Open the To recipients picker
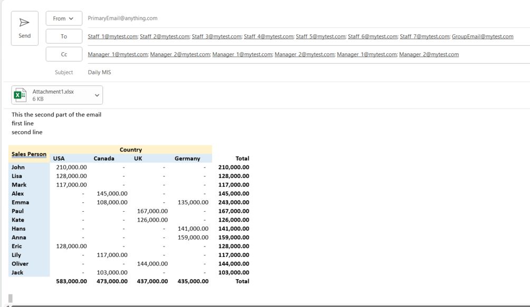This screenshot has height=307, width=530. 64,36
